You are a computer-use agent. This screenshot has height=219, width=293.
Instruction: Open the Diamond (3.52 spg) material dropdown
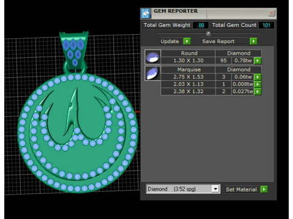215,189
